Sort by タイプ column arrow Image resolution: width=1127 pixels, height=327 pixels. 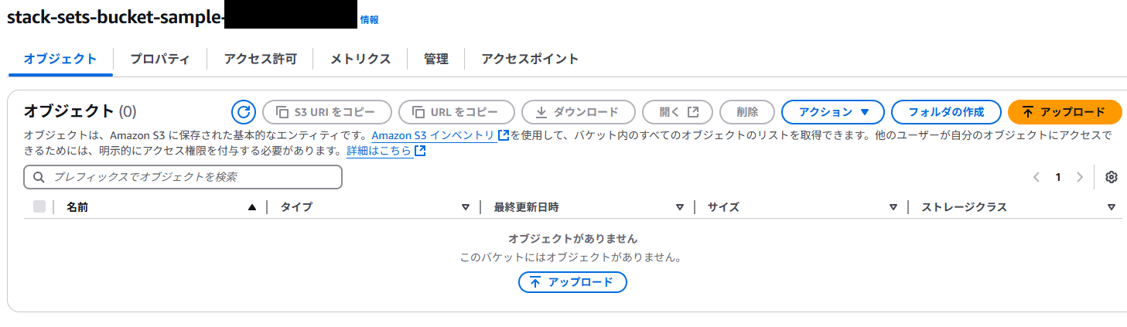point(466,207)
